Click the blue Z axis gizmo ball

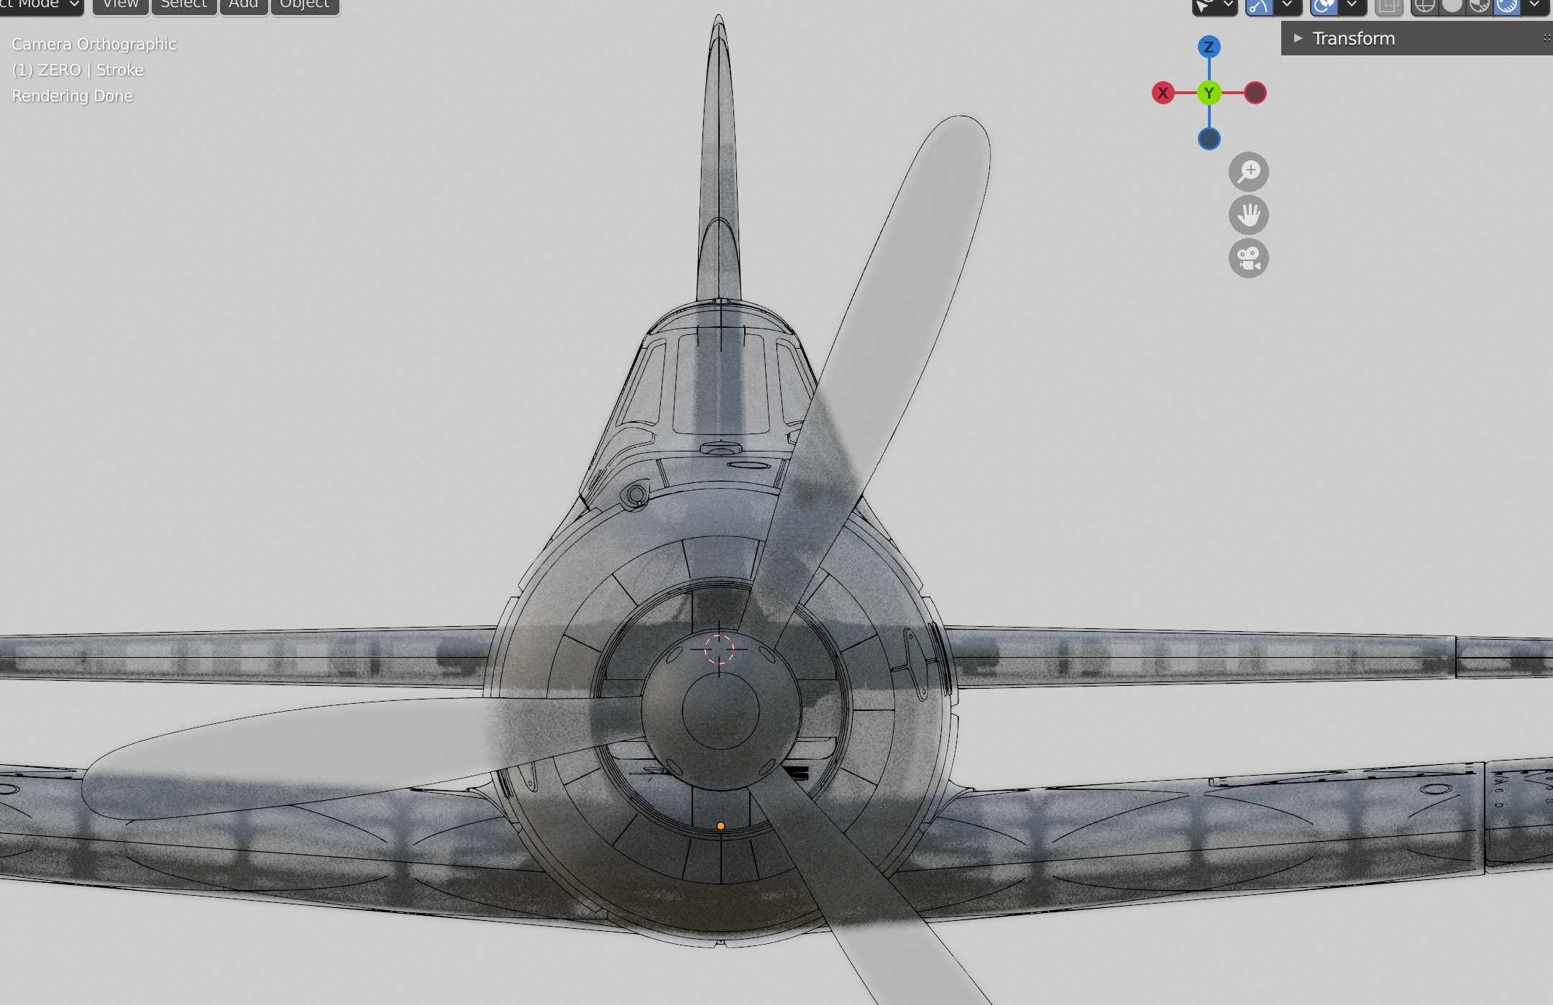(1209, 47)
